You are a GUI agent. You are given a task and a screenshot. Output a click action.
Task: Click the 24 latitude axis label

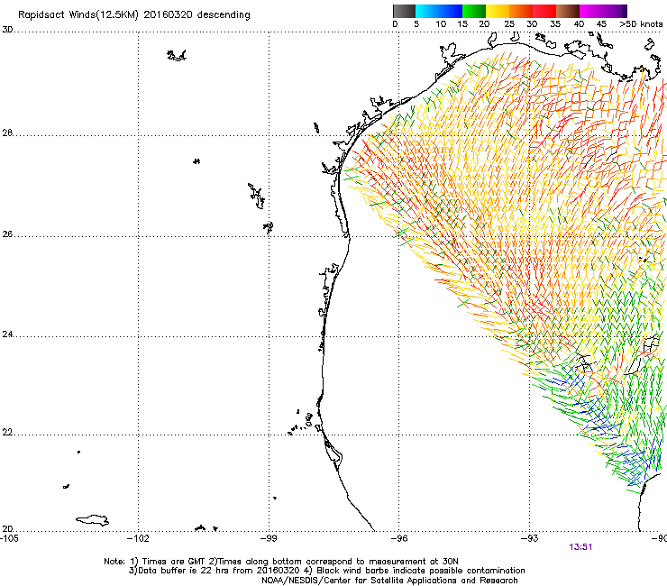coord(7,334)
